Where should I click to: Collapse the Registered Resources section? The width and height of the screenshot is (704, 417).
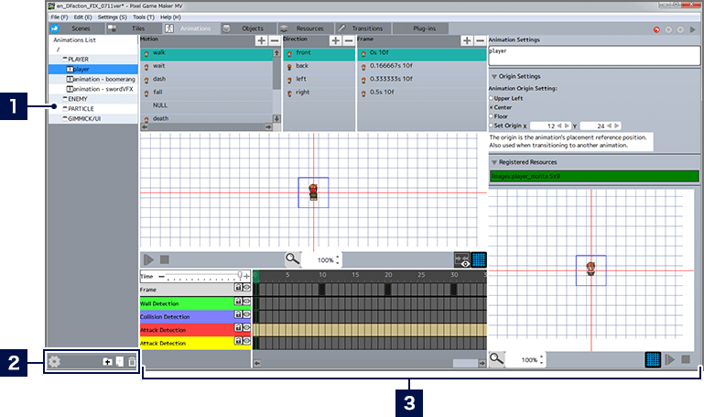pos(494,161)
